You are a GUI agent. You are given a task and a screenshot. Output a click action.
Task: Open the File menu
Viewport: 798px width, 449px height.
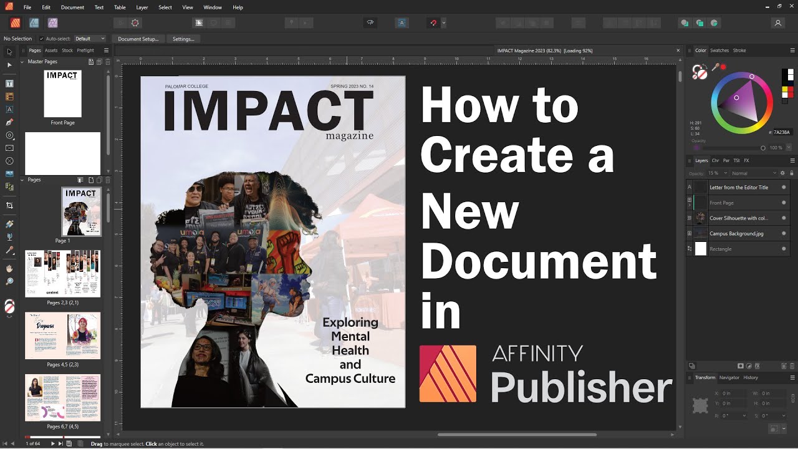(x=27, y=7)
